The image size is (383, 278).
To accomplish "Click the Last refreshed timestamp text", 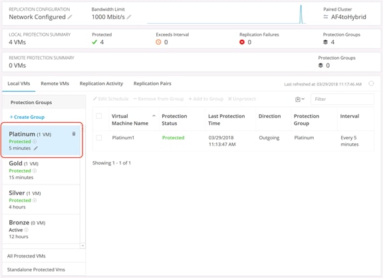I will 322,84.
